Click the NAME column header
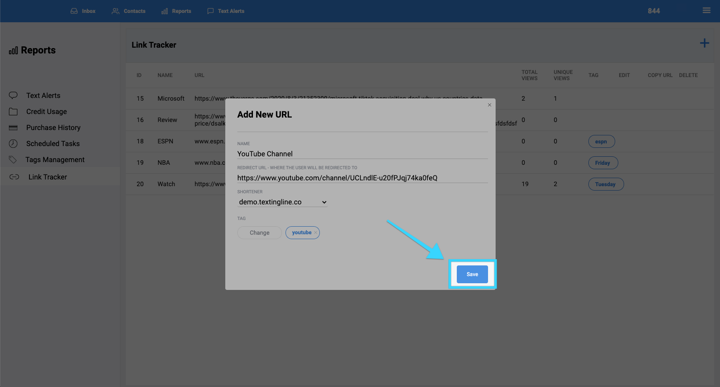 coord(165,75)
